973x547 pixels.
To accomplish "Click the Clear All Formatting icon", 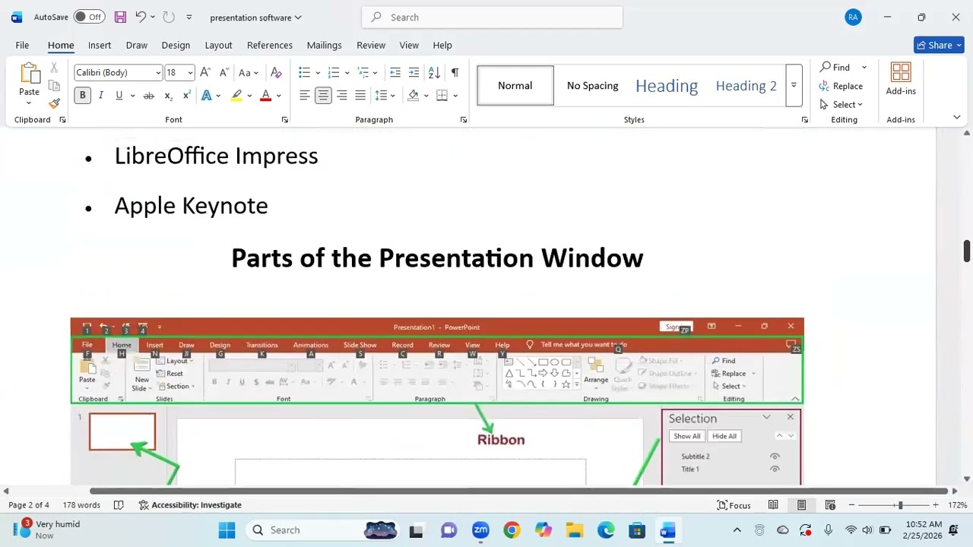I will coord(276,72).
